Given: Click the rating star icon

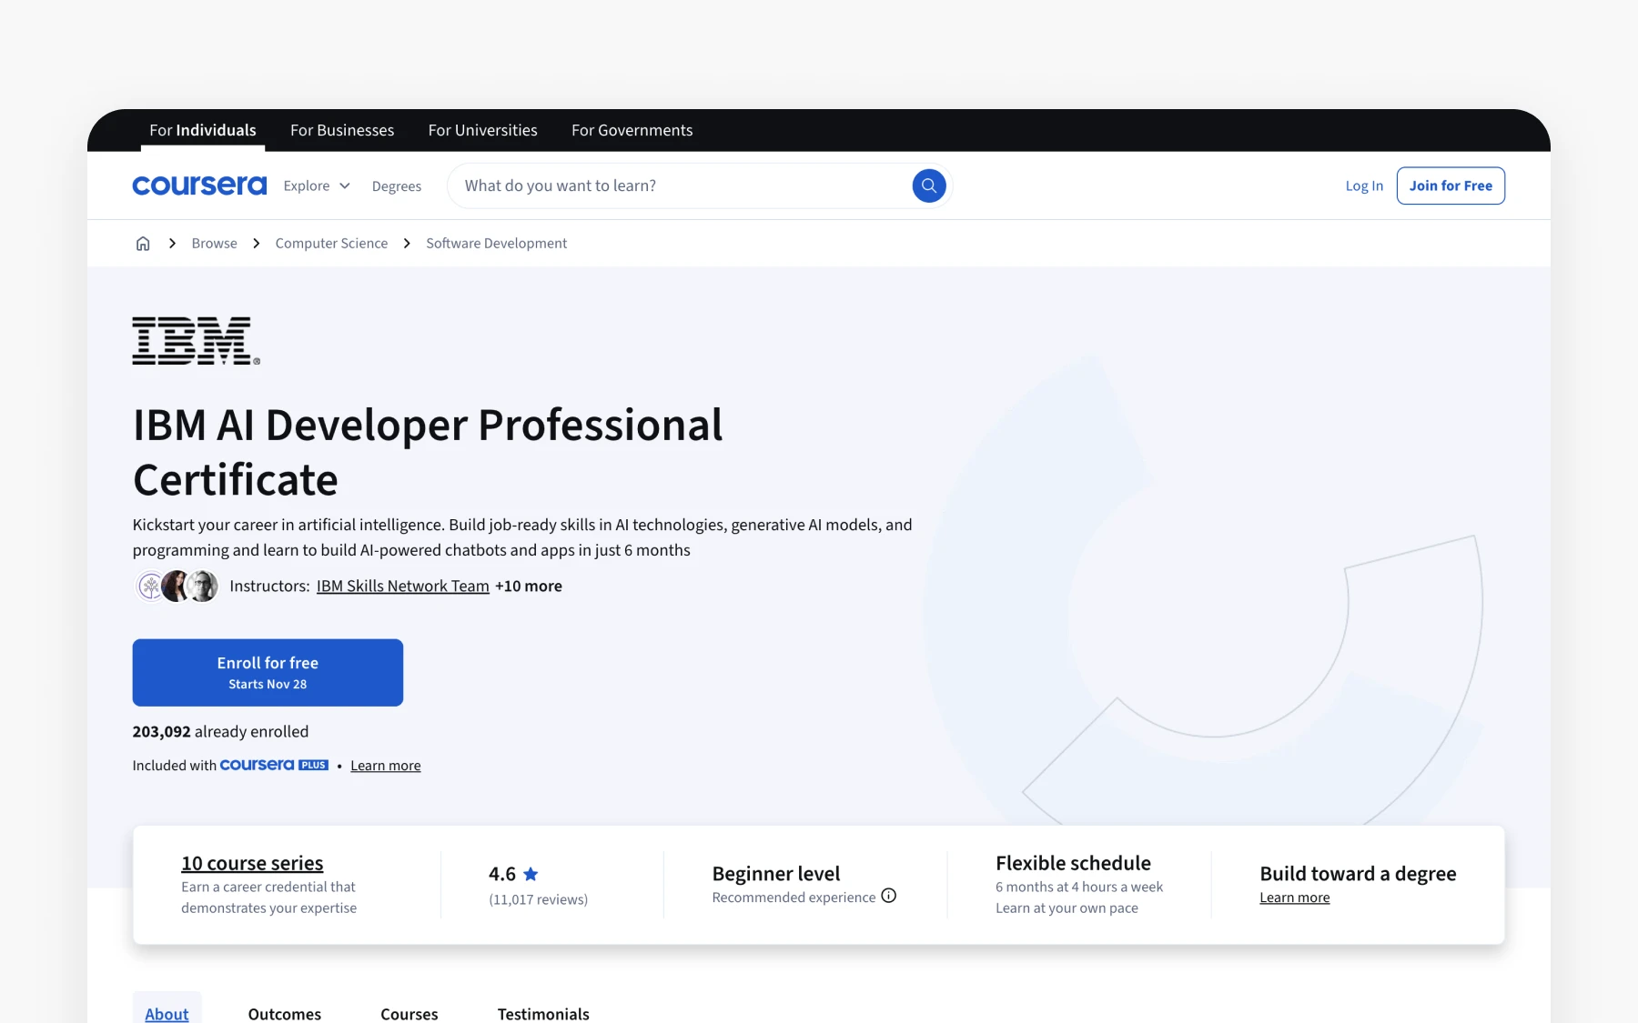Looking at the screenshot, I should tap(531, 874).
